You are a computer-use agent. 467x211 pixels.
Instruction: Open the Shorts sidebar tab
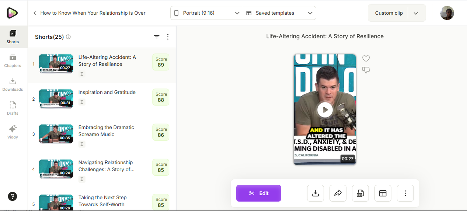point(13,37)
